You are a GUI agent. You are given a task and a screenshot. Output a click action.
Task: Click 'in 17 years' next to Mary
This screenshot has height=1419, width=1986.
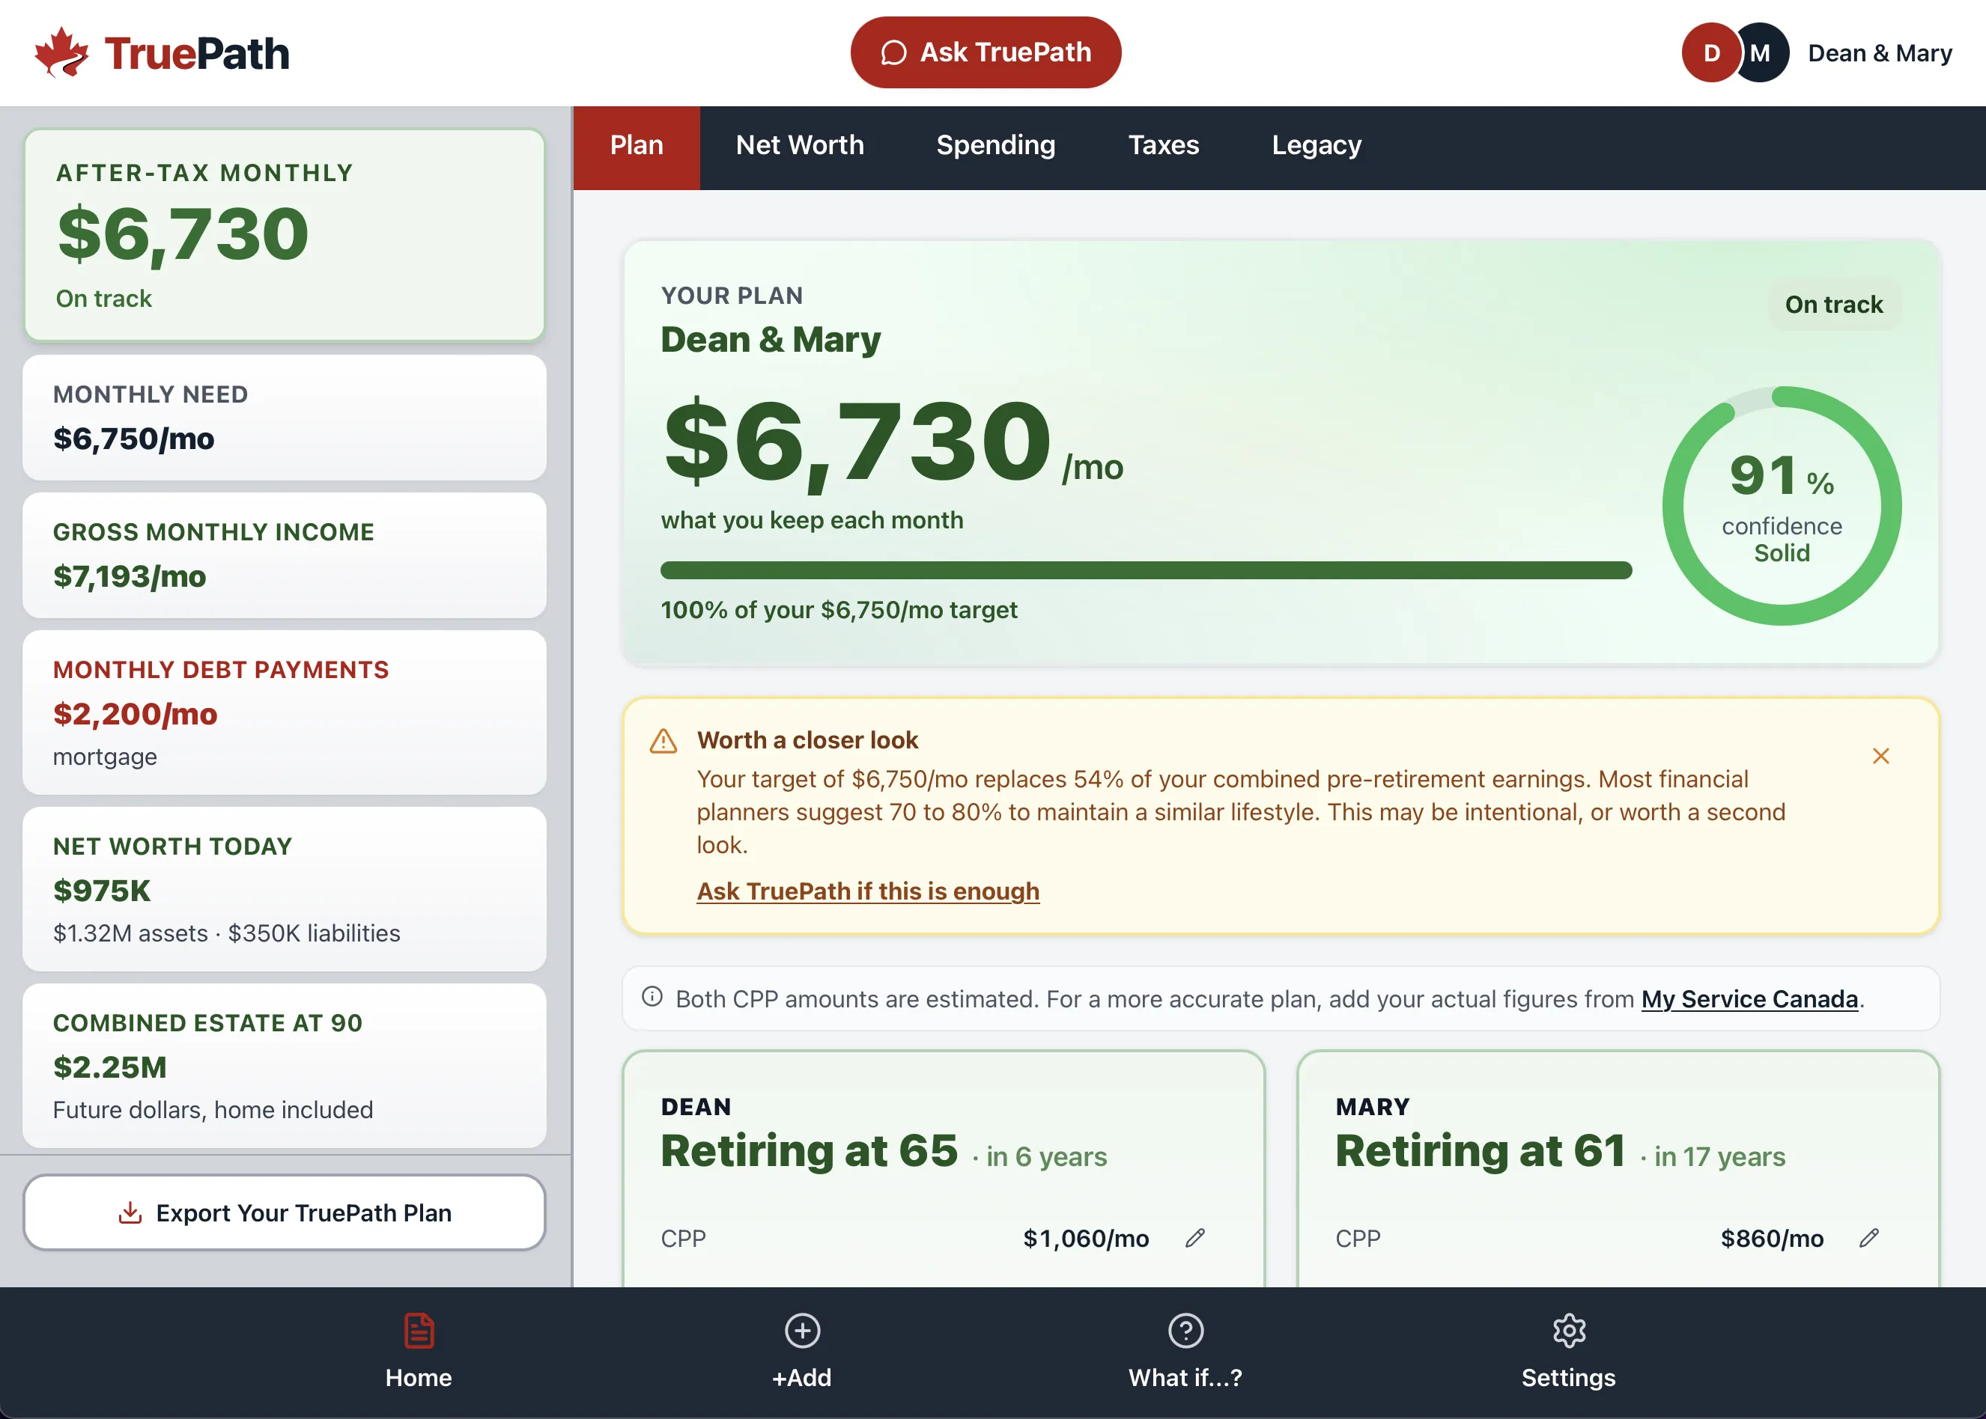[x=1719, y=1157]
